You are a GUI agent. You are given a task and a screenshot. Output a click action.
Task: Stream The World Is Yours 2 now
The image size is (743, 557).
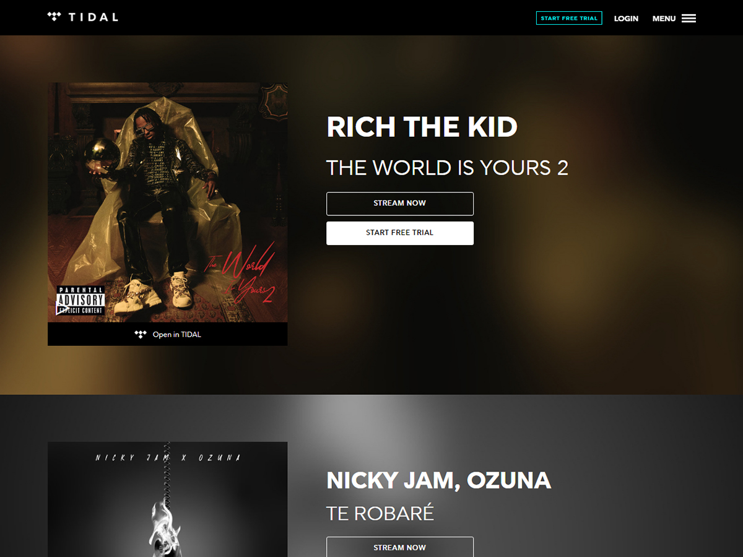tap(400, 203)
